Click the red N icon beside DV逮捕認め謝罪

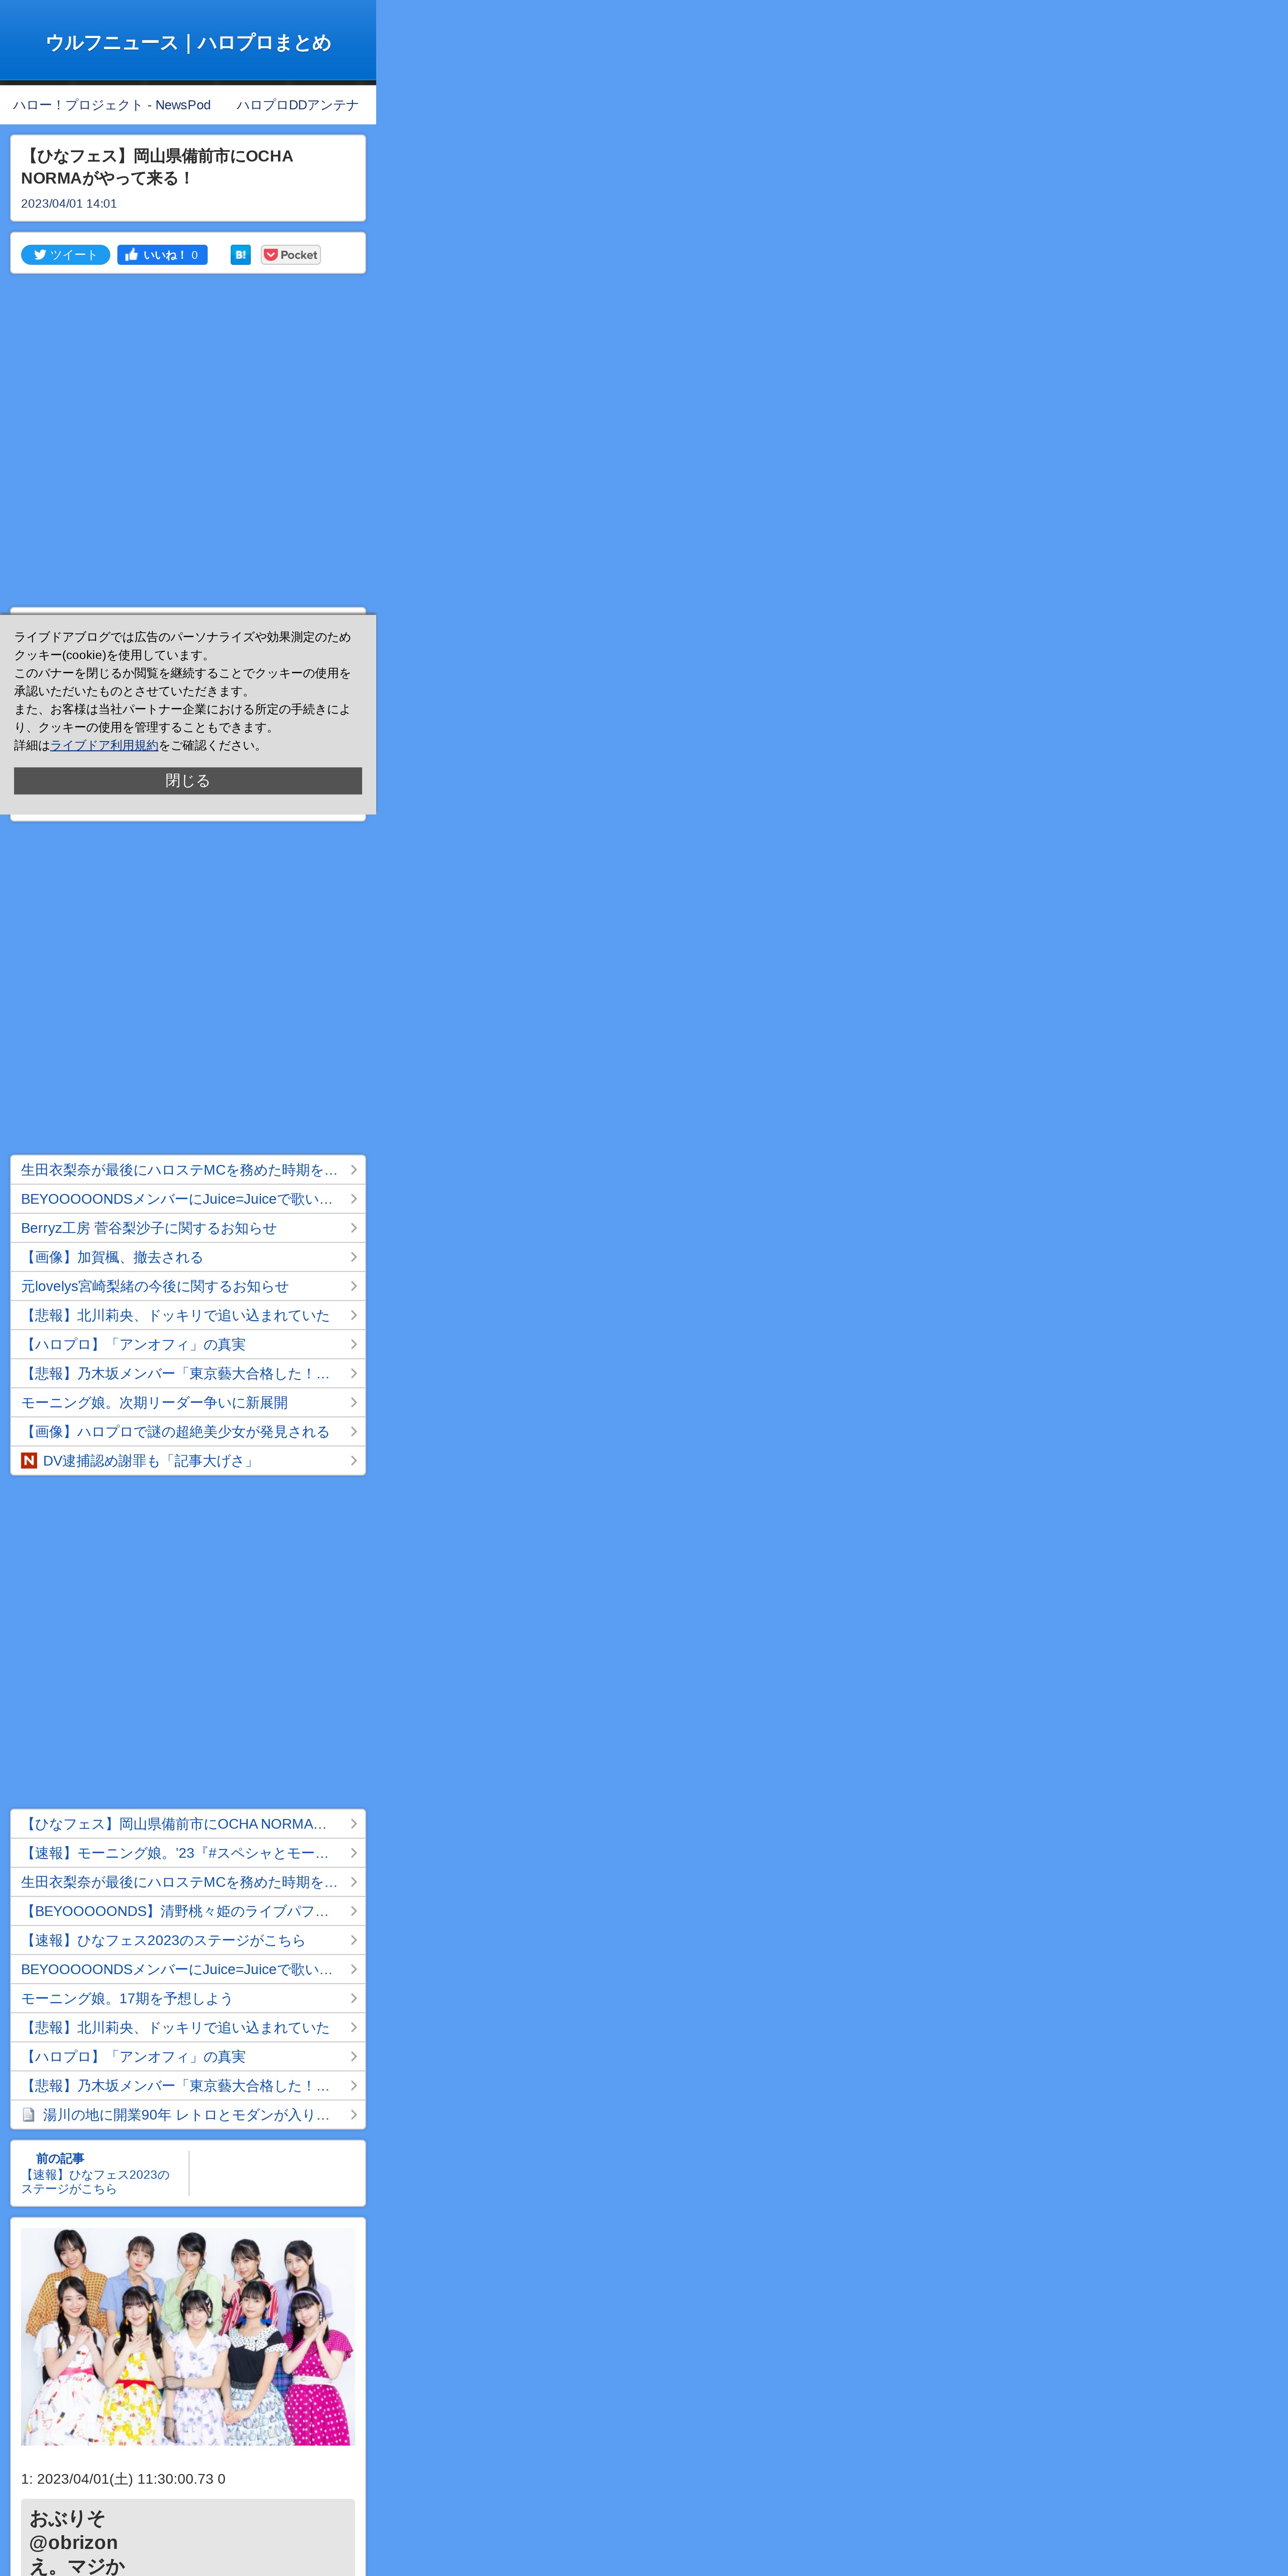point(29,1461)
